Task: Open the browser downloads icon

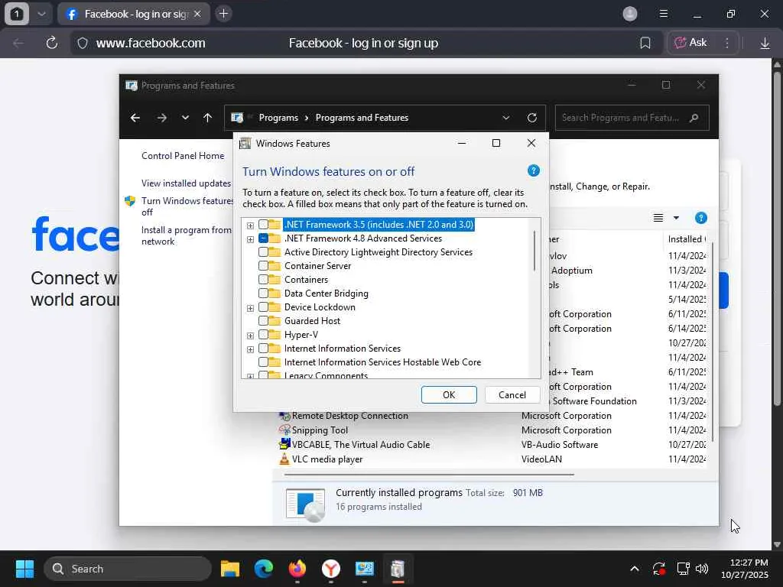Action: [765, 43]
